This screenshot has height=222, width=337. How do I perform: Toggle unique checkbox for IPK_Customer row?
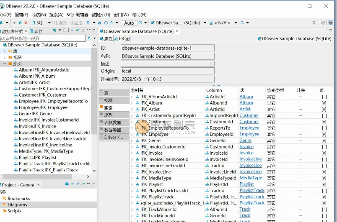[x=324, y=122]
